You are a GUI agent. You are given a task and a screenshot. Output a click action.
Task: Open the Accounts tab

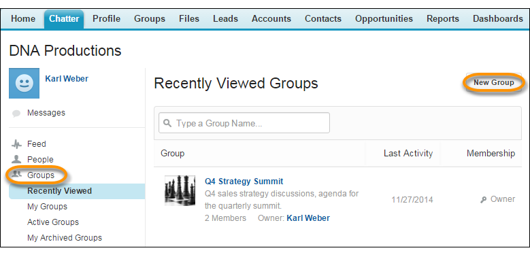(271, 19)
